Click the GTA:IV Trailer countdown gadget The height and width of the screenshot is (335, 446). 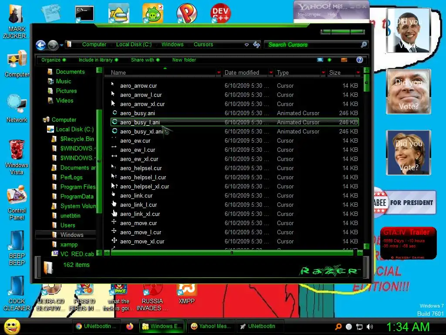click(x=409, y=243)
